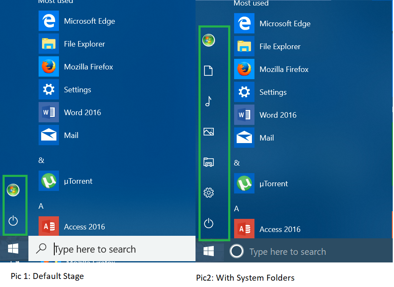
Task: Open Pictures folder icon in Pic 2 sidebar
Action: tap(209, 132)
